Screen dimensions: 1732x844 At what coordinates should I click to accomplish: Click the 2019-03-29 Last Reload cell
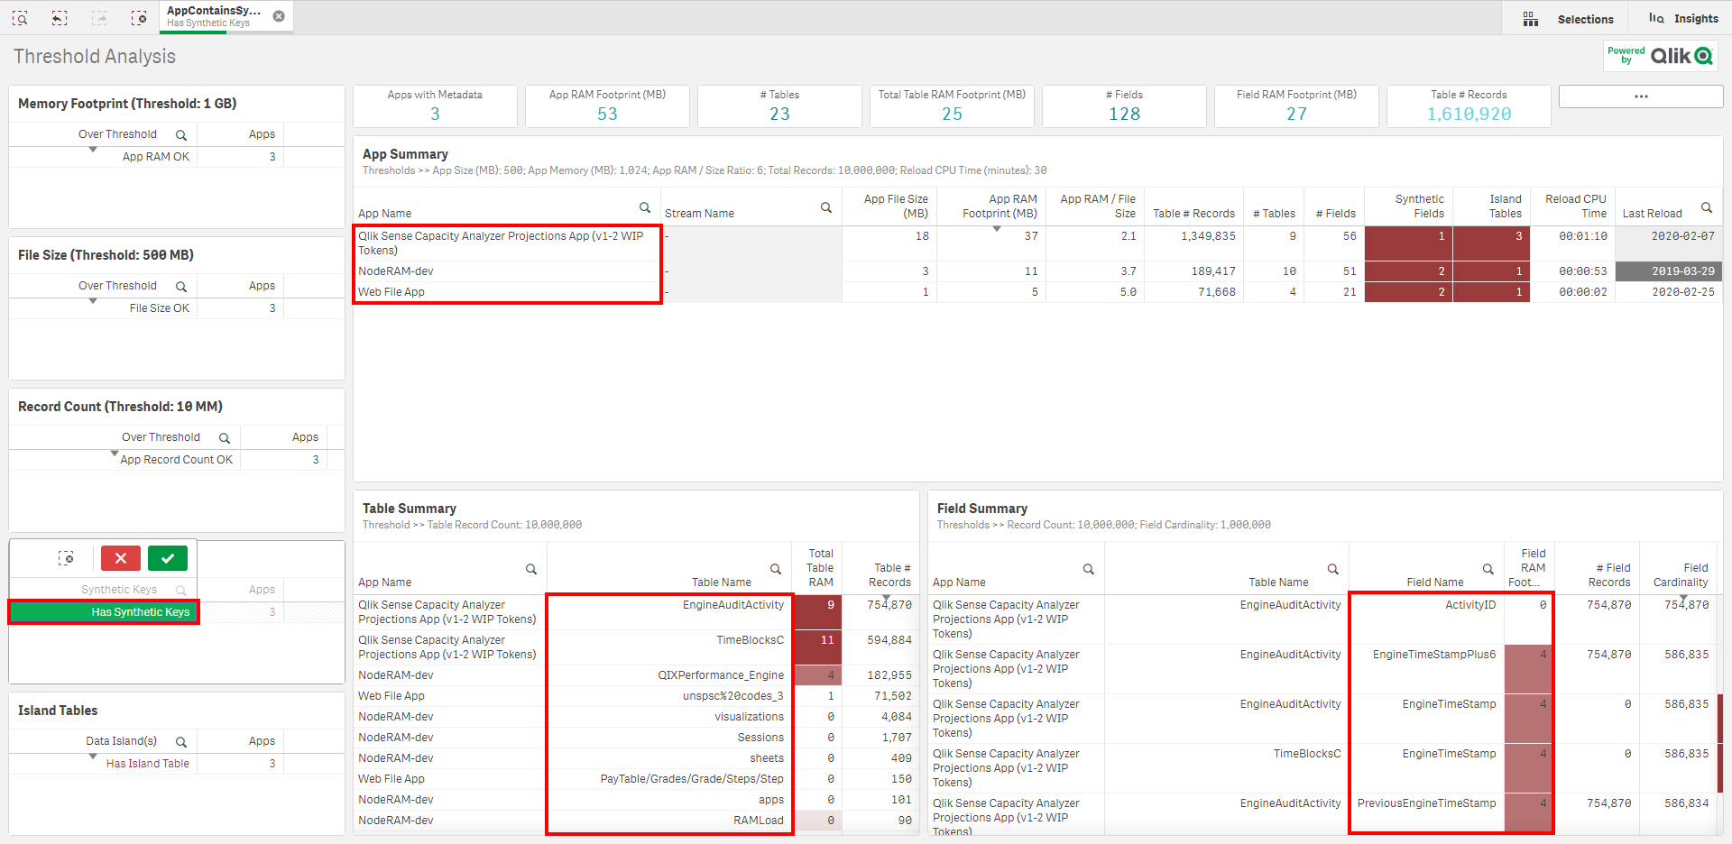click(1669, 271)
